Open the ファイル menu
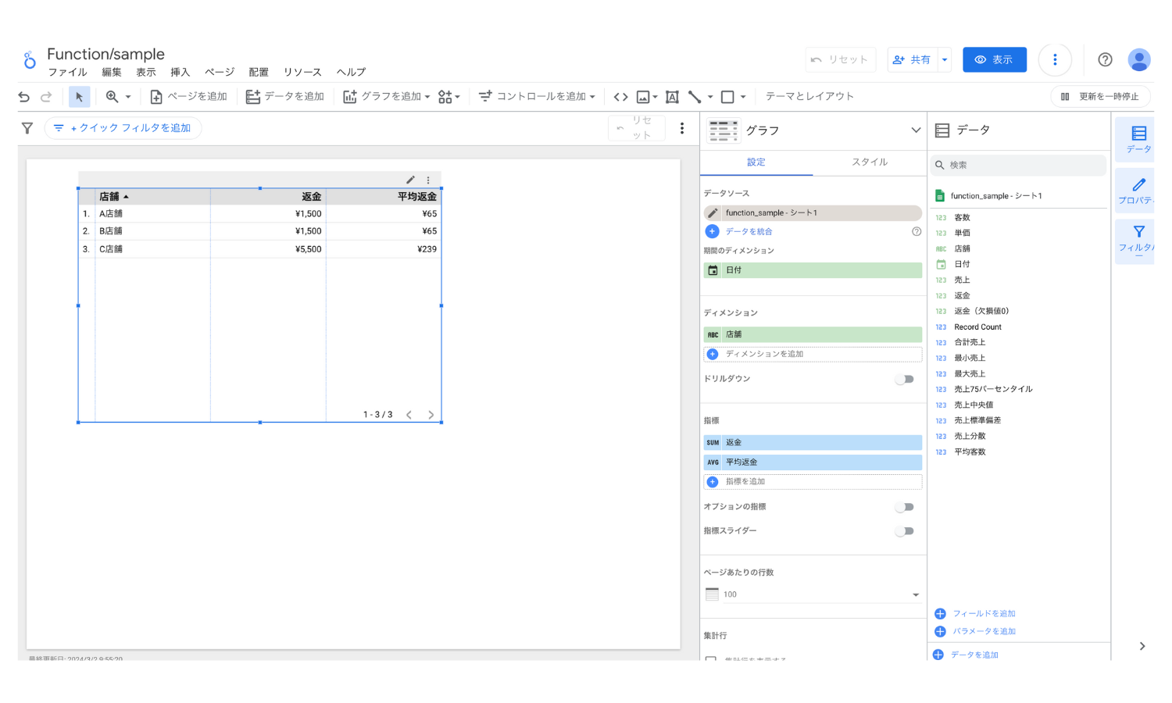The width and height of the screenshot is (1172, 703). [x=67, y=73]
